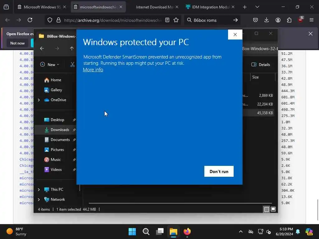Open the Documents quick access folder
Image resolution: width=319 pixels, height=239 pixels.
click(x=57, y=140)
